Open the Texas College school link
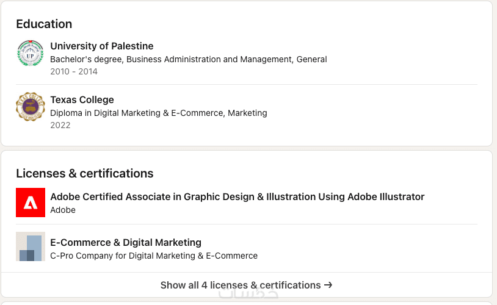This screenshot has height=305, width=497. 82,100
